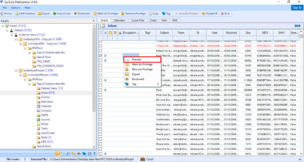Click the blue tag icon in bottom strip

84,154
